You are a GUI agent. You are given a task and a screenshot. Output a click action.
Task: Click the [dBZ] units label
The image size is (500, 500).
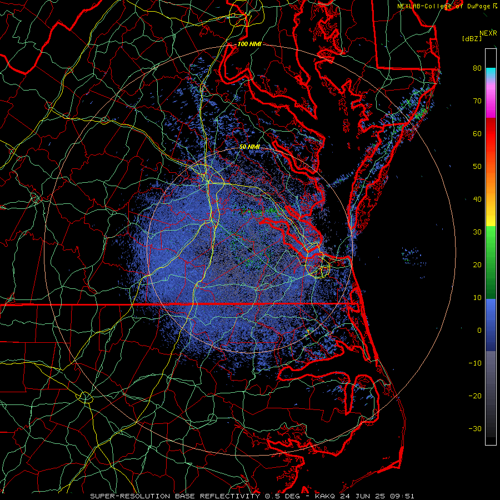click(x=472, y=39)
